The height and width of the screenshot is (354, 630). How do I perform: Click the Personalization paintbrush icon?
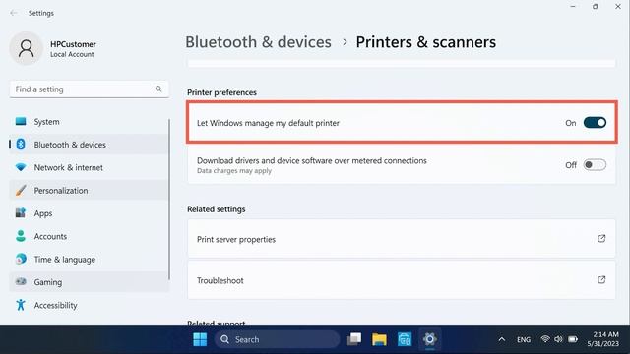point(21,190)
